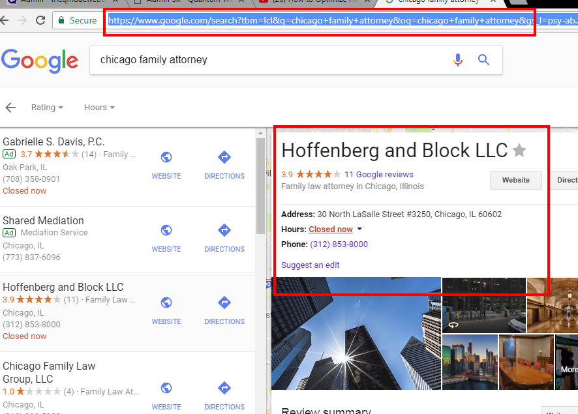
Task: Click the 1.0 rating for Chicago Family Law Group
Action: [x=8, y=392]
